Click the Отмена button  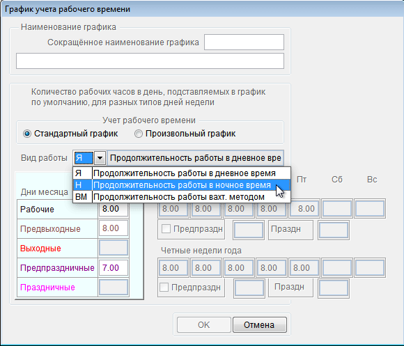pos(259,324)
